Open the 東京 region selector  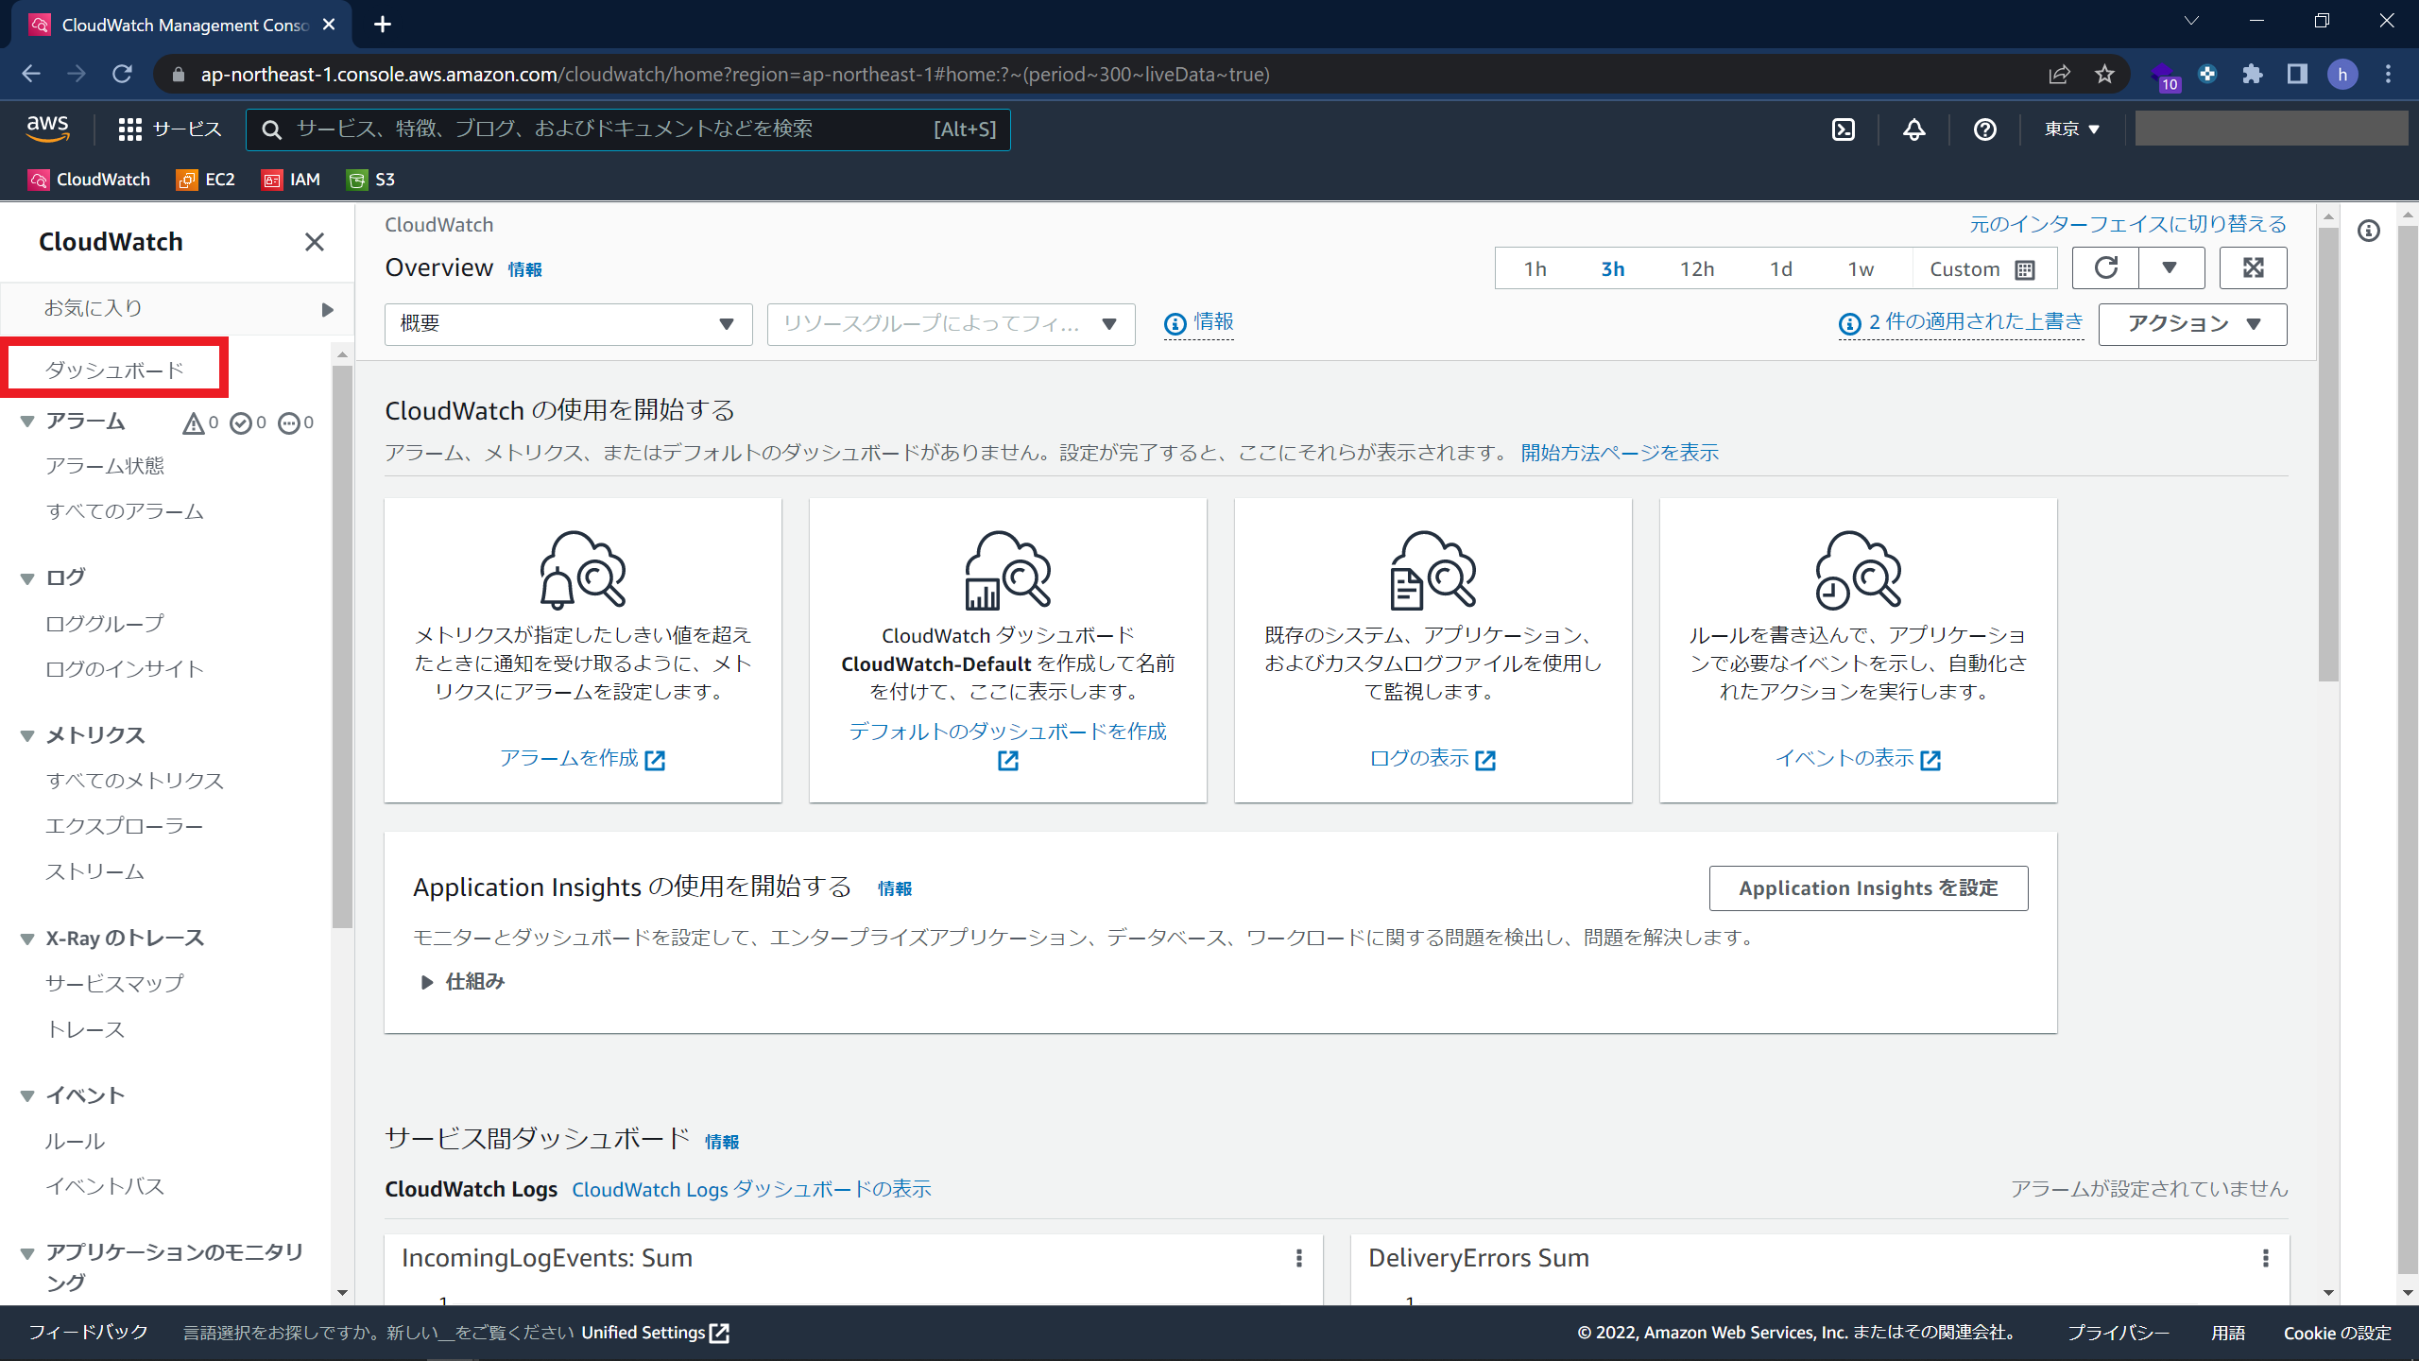pos(2071,129)
